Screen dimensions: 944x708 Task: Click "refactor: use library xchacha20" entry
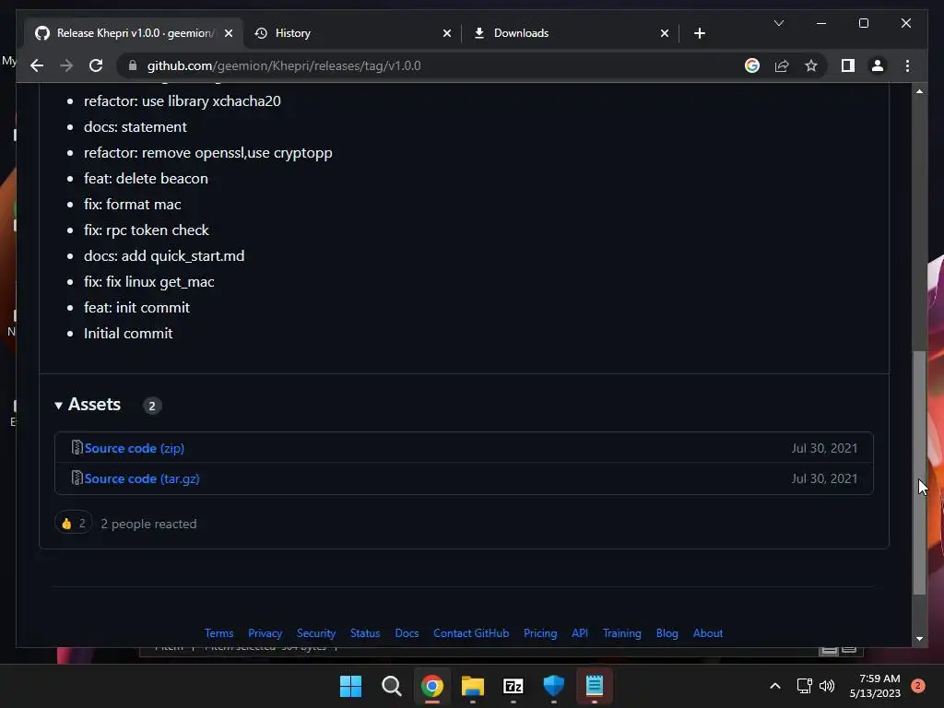pyautogui.click(x=182, y=101)
